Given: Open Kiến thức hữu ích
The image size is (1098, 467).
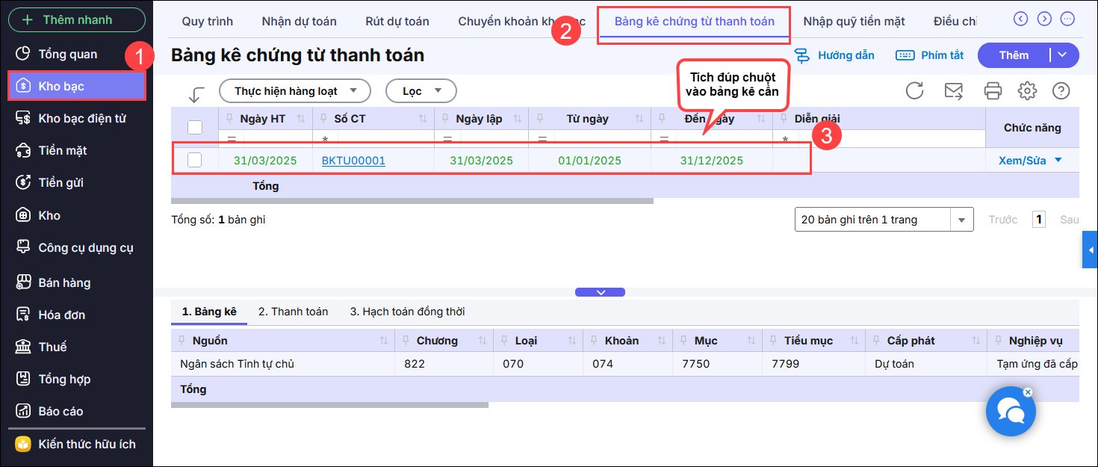Looking at the screenshot, I should point(77,444).
